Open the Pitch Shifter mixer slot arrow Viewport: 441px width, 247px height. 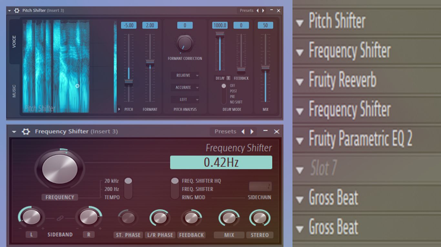[x=300, y=23]
